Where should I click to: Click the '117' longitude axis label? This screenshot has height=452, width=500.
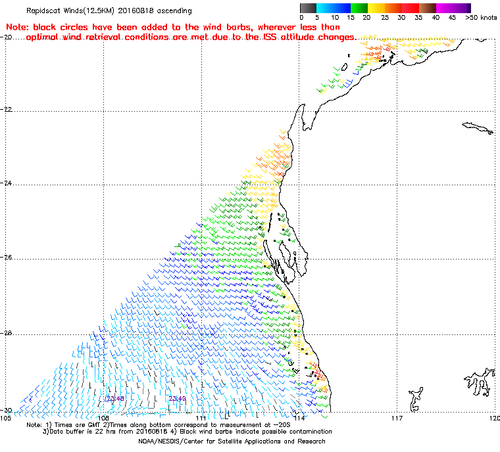(397, 418)
